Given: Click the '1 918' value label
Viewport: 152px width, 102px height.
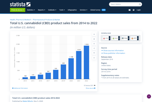Looking at the screenshot, I should coord(87,44).
